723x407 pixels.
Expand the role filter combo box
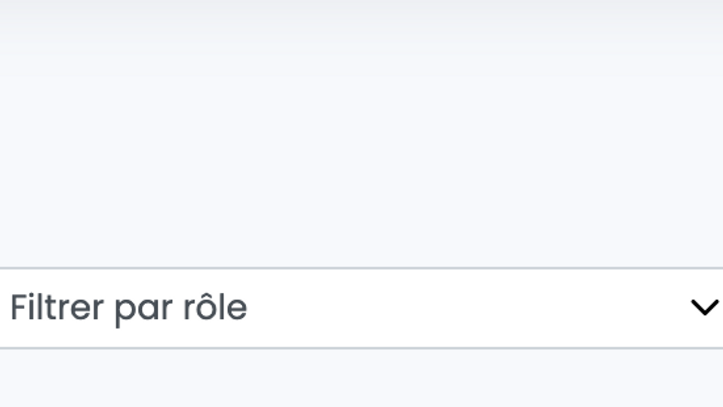tap(361, 308)
